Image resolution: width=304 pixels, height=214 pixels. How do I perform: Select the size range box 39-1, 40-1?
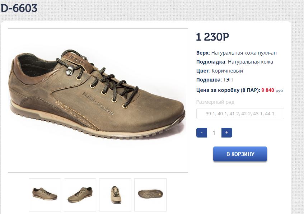240,114
